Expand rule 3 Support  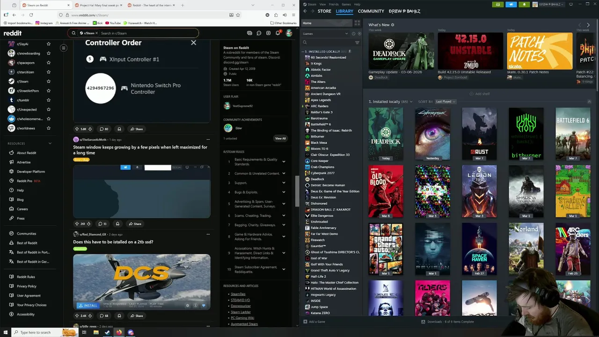(x=284, y=183)
